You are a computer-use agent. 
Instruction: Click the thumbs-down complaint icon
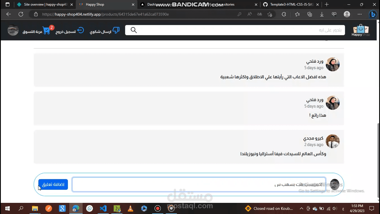coord(116,30)
